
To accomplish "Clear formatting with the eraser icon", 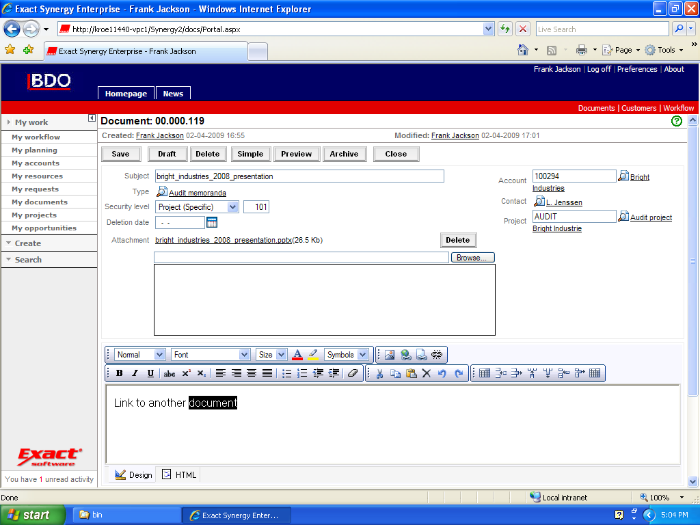I will tap(353, 373).
